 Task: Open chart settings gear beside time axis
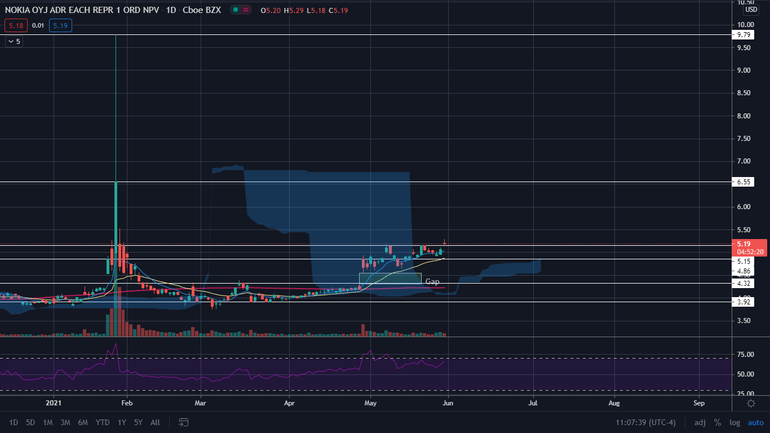point(751,403)
